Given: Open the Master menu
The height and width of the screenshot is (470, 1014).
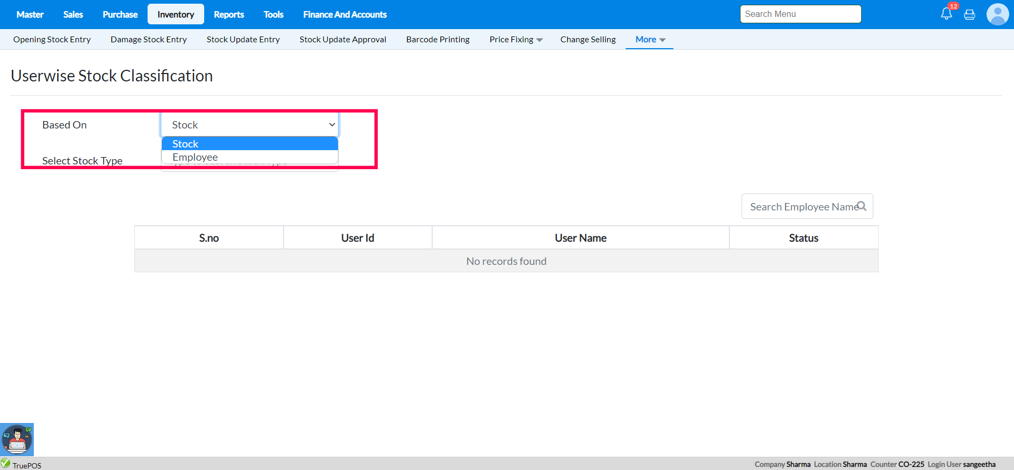Looking at the screenshot, I should pyautogui.click(x=30, y=14).
